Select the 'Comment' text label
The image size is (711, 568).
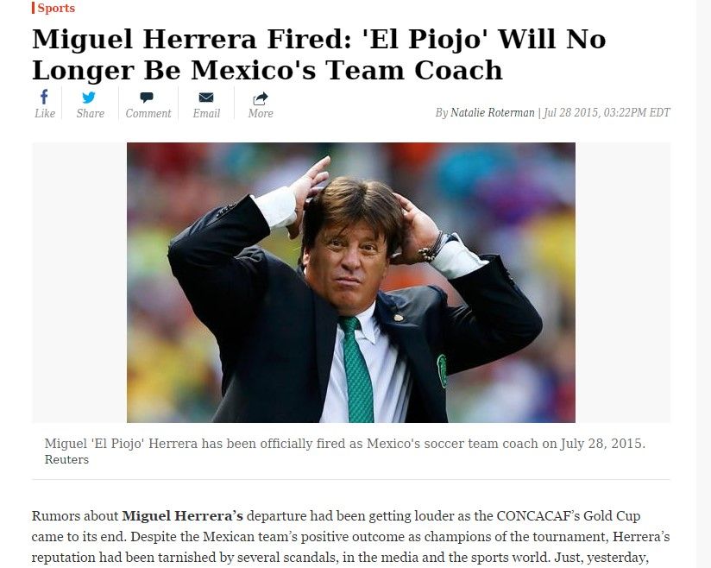[148, 113]
